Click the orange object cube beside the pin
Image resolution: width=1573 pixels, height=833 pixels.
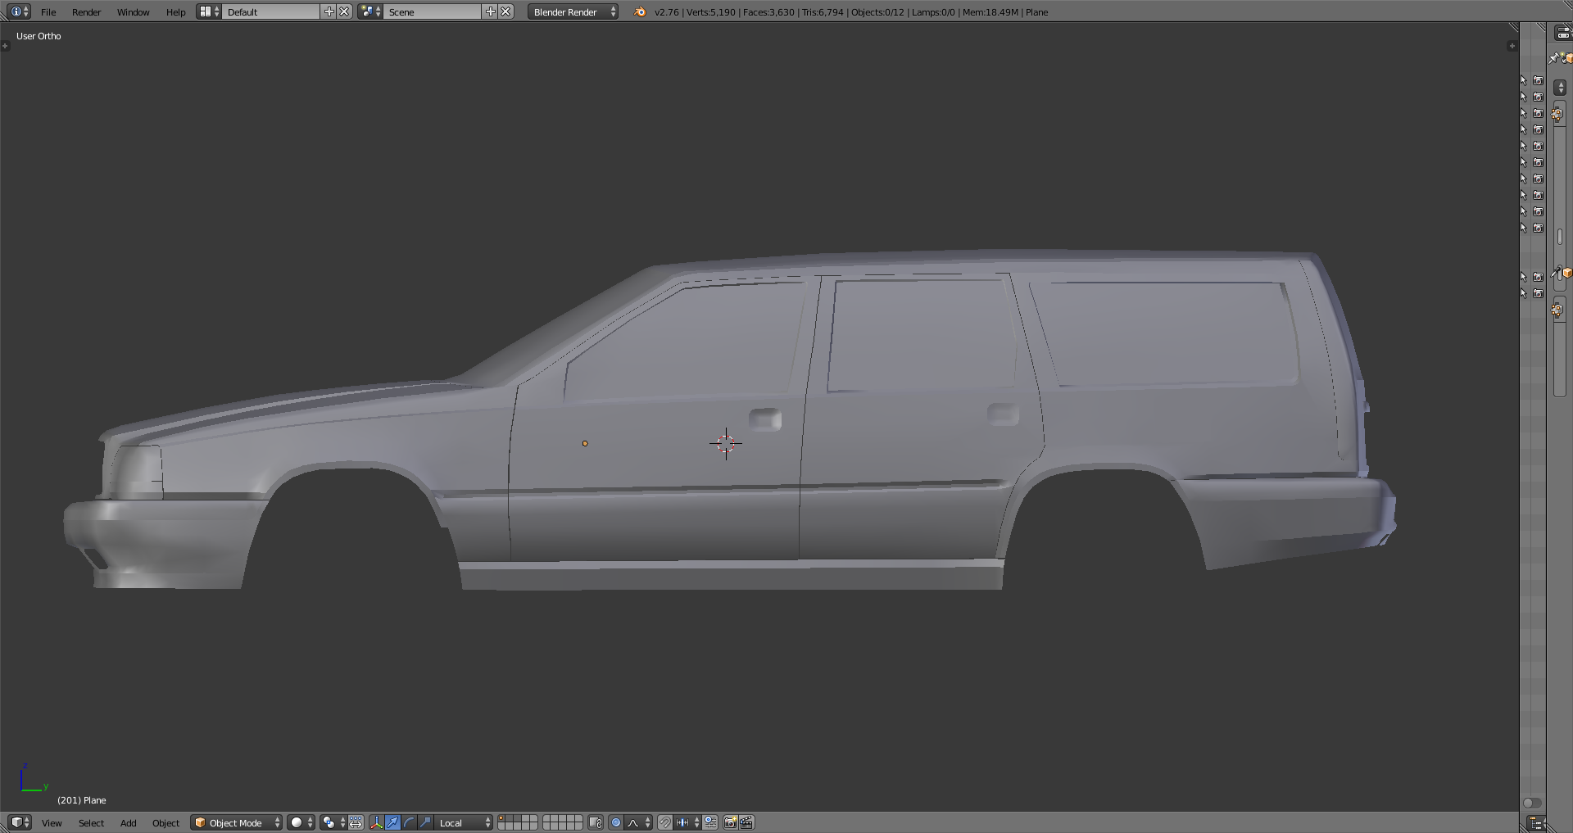click(x=1567, y=58)
